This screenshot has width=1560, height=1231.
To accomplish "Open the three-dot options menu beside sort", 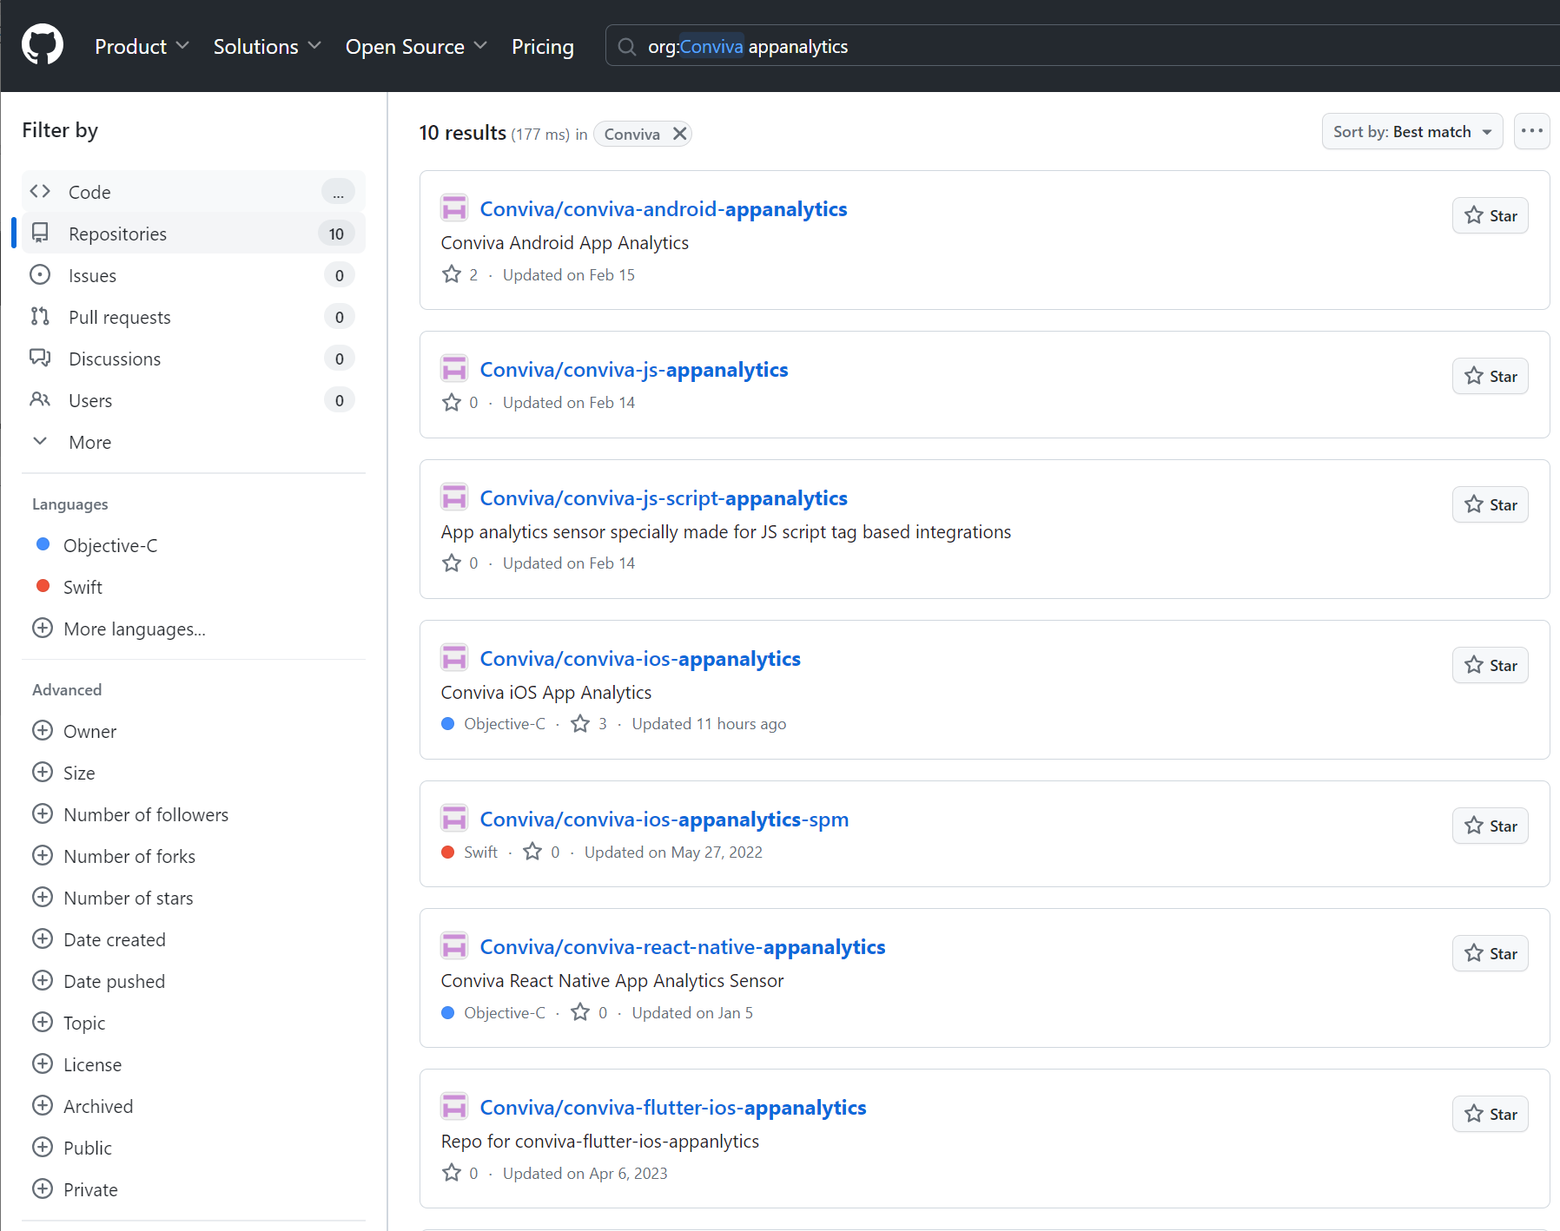I will click(x=1531, y=131).
